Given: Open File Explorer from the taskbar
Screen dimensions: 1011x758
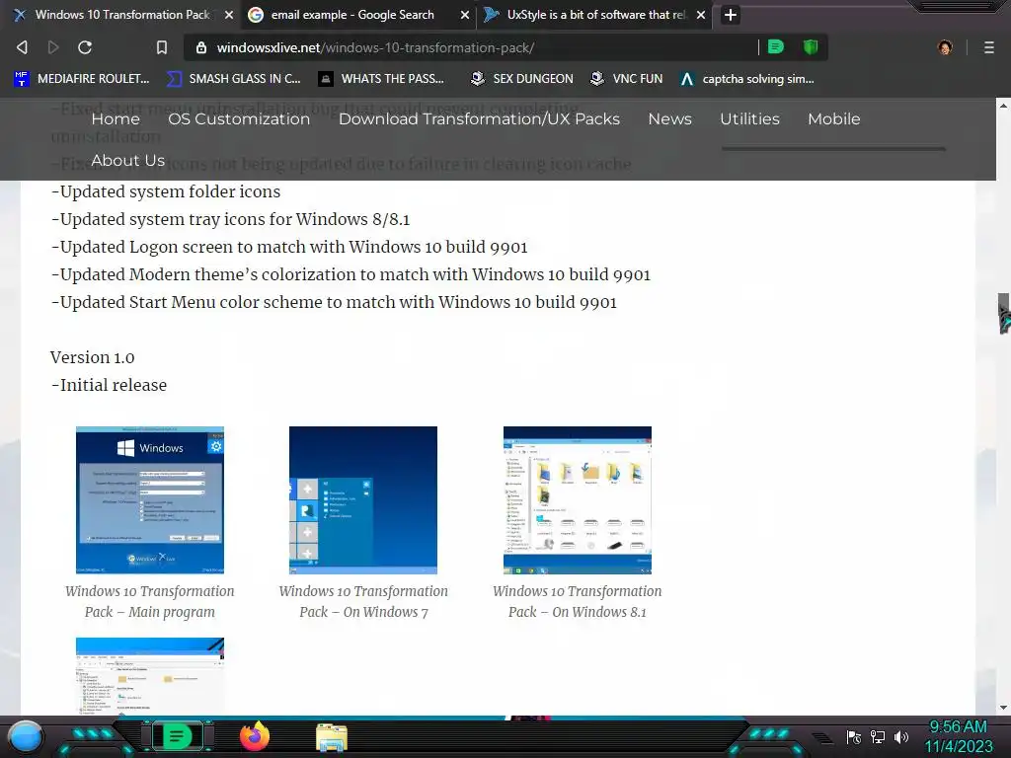Looking at the screenshot, I should click(x=332, y=737).
